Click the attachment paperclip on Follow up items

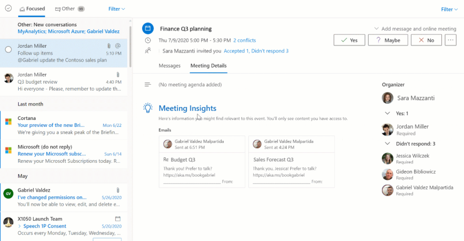pos(109,46)
